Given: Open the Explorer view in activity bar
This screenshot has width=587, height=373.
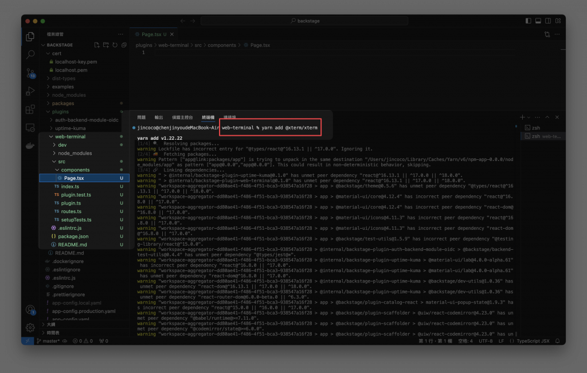Looking at the screenshot, I should [30, 36].
